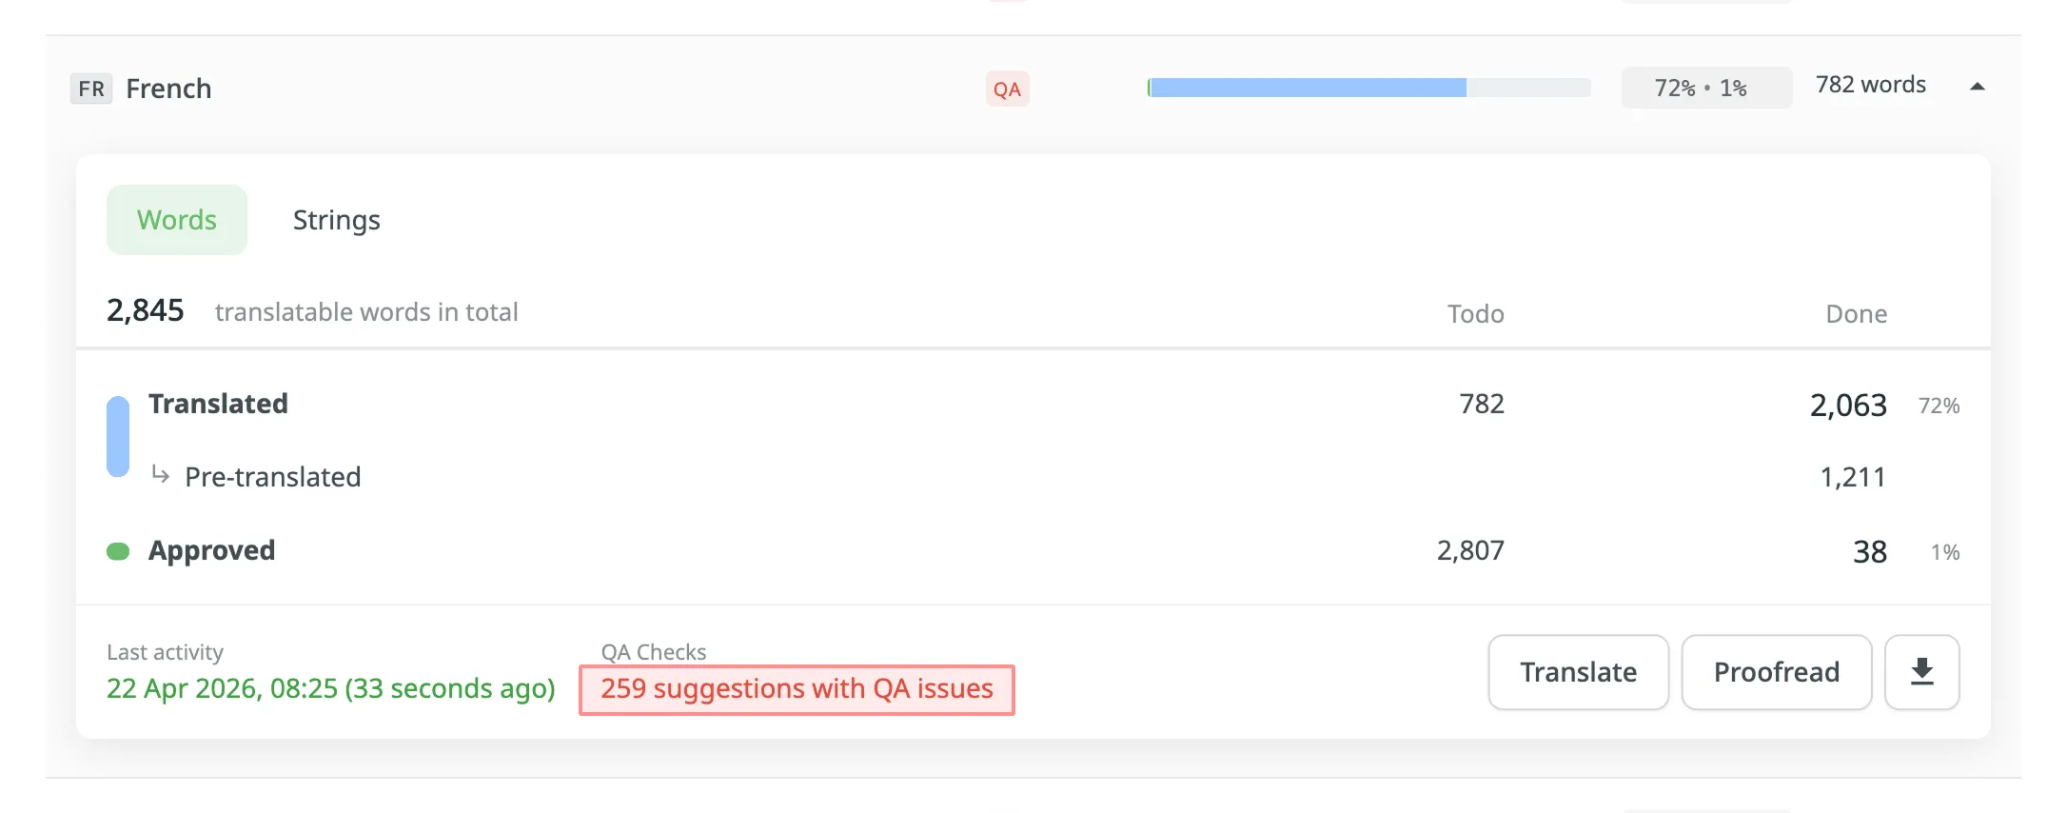The width and height of the screenshot is (2067, 813).
Task: Click the last activity timestamp for French
Action: (331, 688)
